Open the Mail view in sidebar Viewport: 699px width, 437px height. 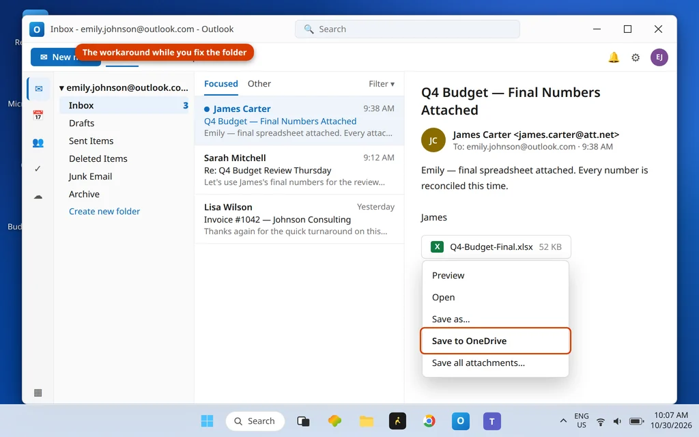[38, 88]
